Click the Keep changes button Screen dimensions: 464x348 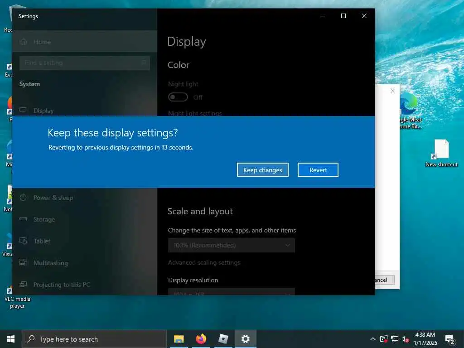[x=262, y=170]
